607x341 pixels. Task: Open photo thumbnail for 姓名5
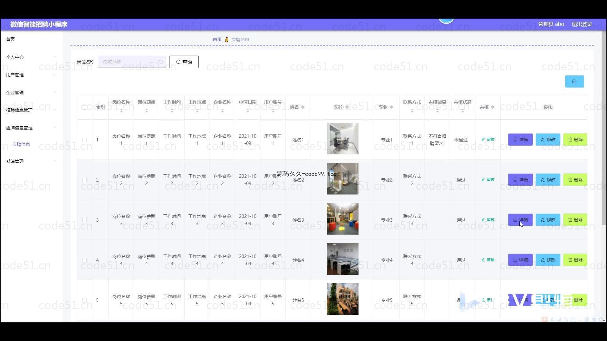pos(342,299)
